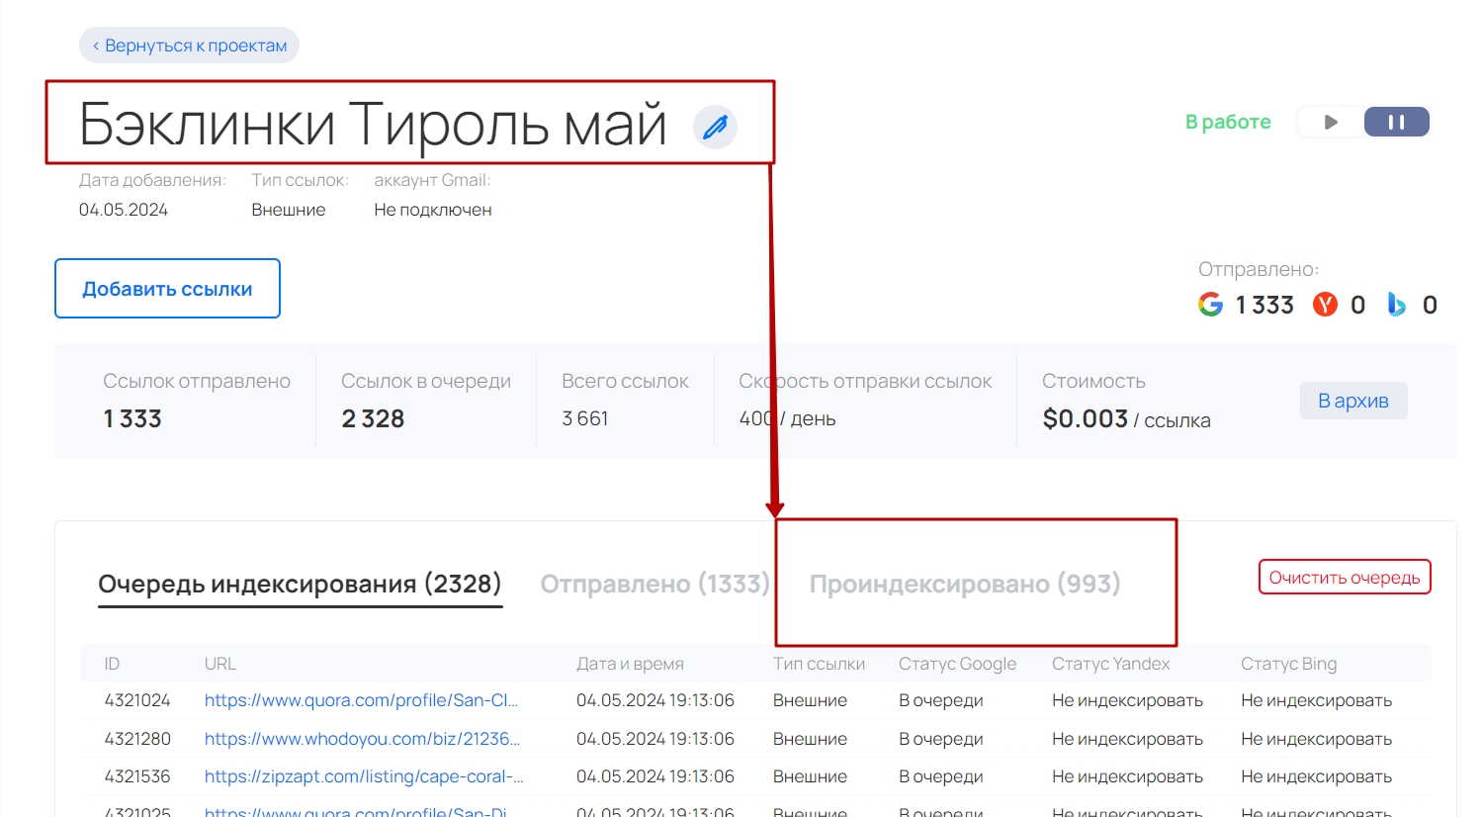Open the whodoyou.com biz link
Viewport: 1482px width, 817px height.
(x=362, y=739)
